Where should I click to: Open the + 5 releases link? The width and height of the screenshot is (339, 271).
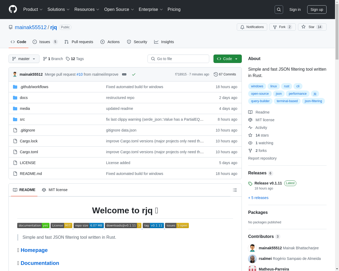click(x=258, y=198)
